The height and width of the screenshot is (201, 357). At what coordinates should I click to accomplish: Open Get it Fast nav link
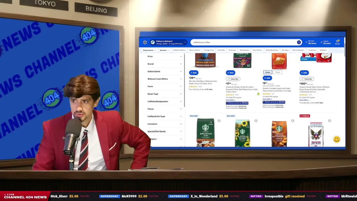[x=221, y=50]
